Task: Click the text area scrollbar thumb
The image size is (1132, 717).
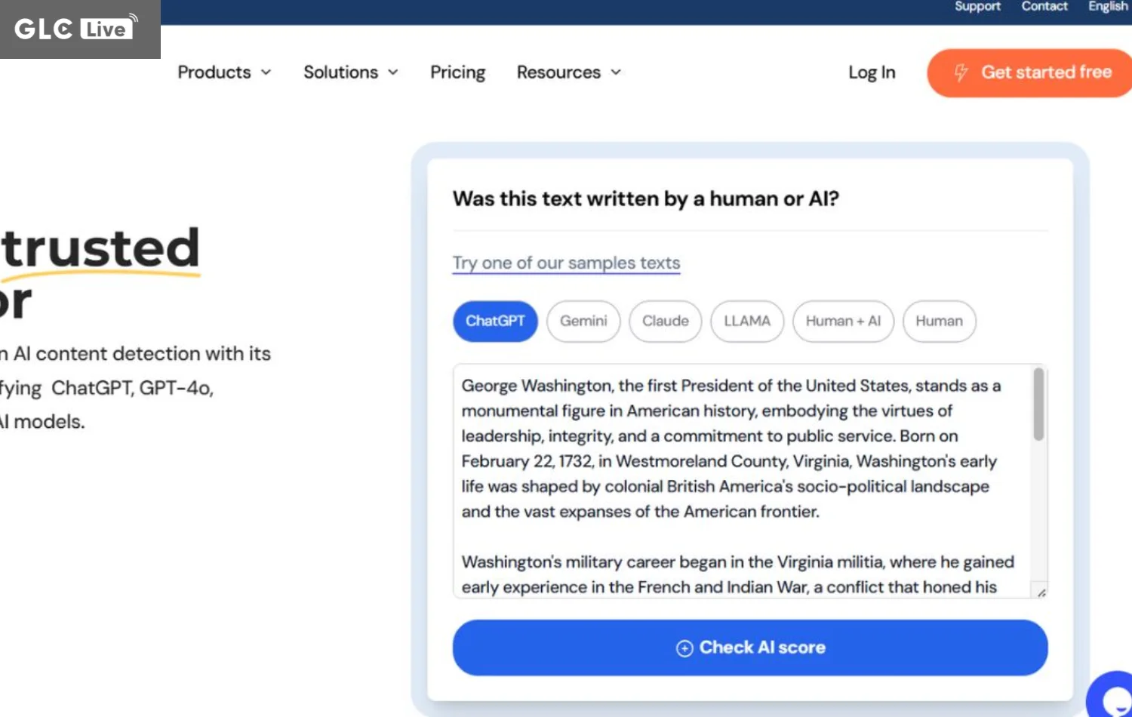Action: point(1039,404)
